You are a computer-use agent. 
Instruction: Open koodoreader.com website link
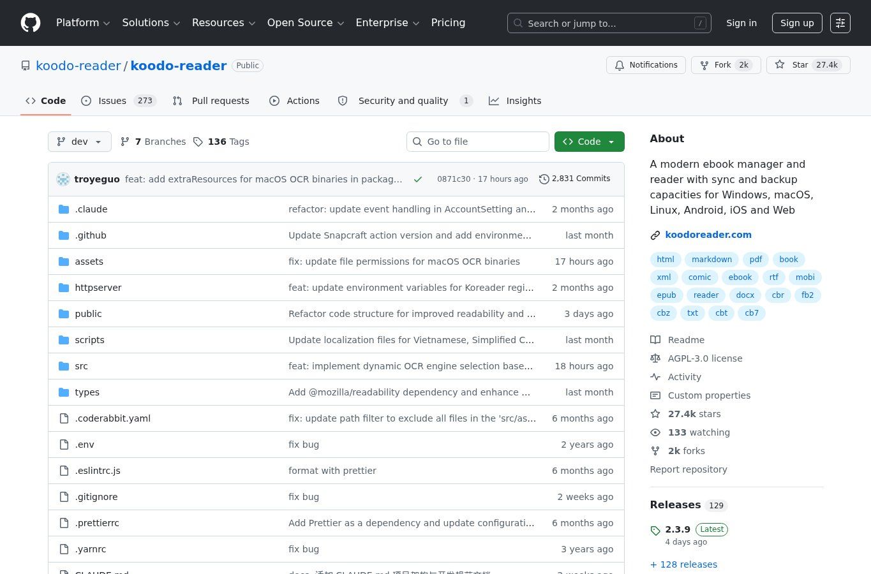[708, 235]
